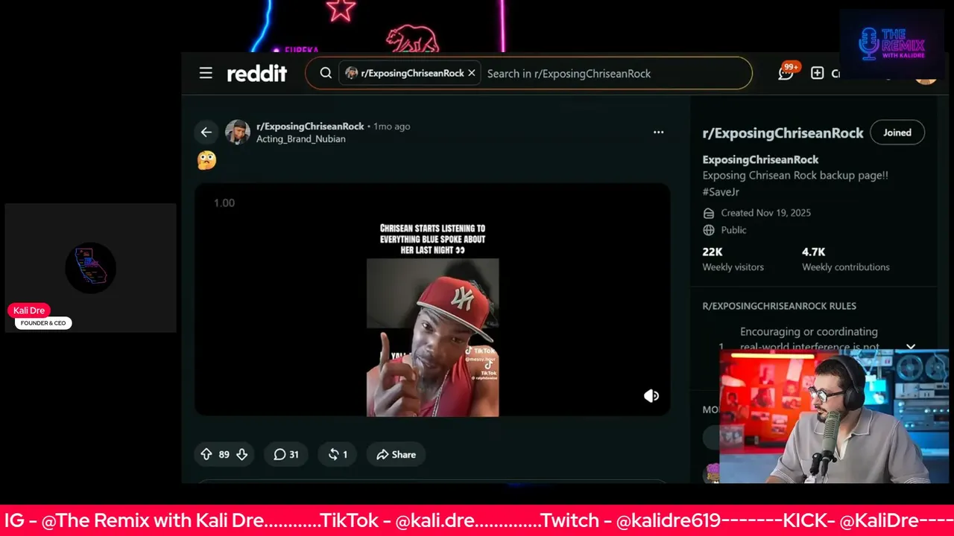
Task: Upvote the post
Action: (206, 454)
